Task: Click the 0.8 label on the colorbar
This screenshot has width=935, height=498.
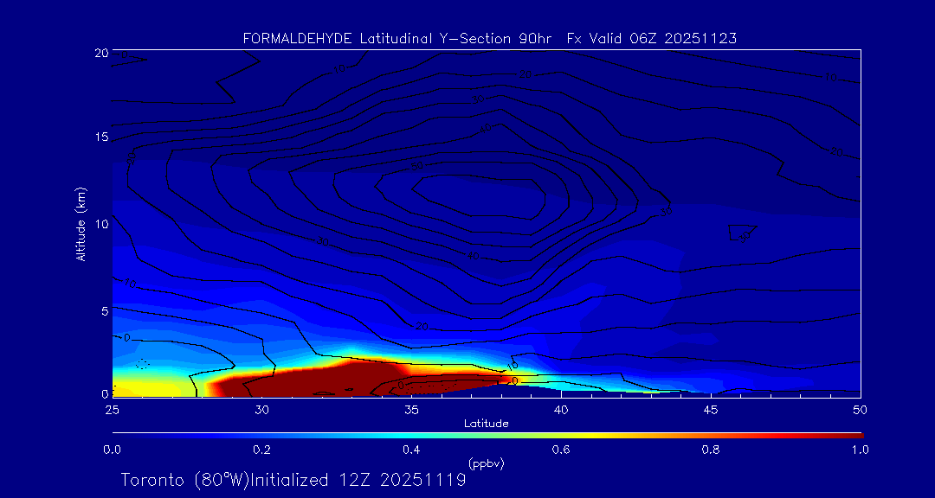Action: pyautogui.click(x=711, y=450)
